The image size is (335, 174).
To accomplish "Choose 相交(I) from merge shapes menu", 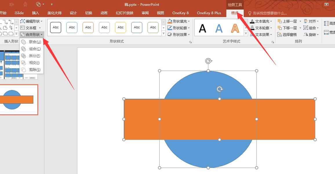I will pos(31,63).
